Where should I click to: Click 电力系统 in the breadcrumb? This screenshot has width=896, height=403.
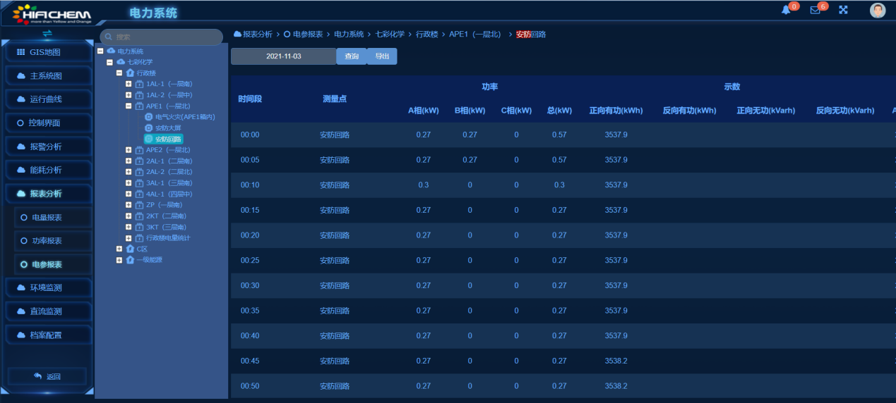[349, 34]
